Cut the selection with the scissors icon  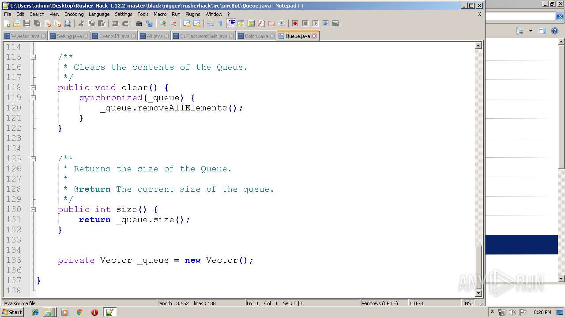[x=81, y=23]
